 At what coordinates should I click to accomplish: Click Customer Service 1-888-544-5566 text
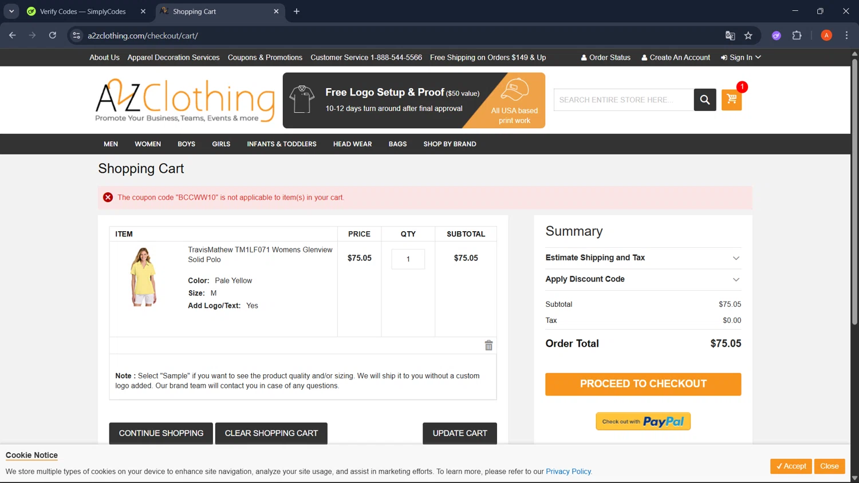click(366, 57)
